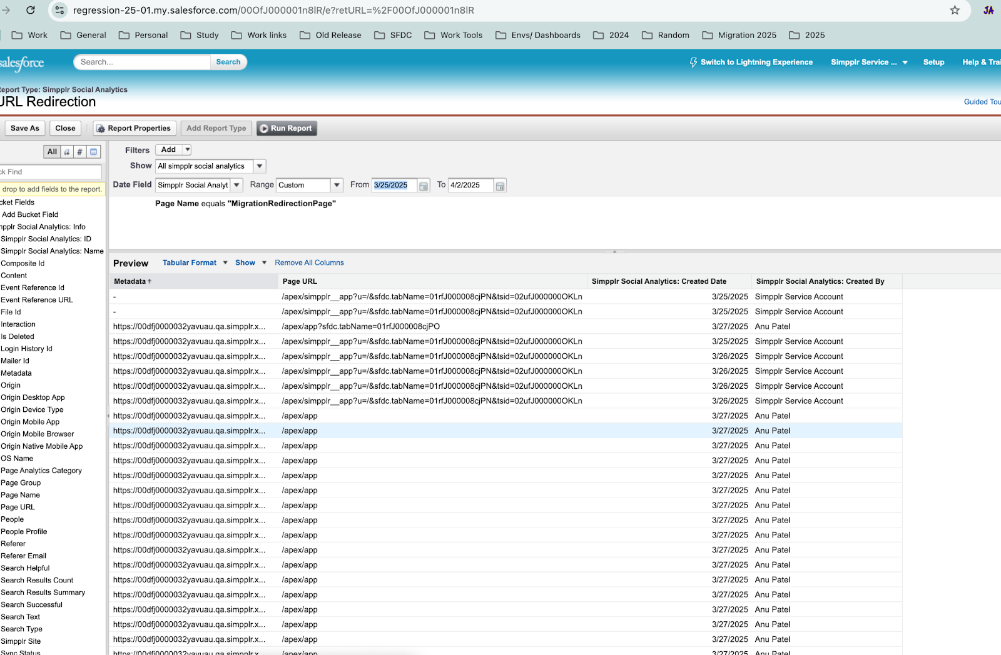
Task: Select the Page Analytics Category field
Action: (x=41, y=471)
